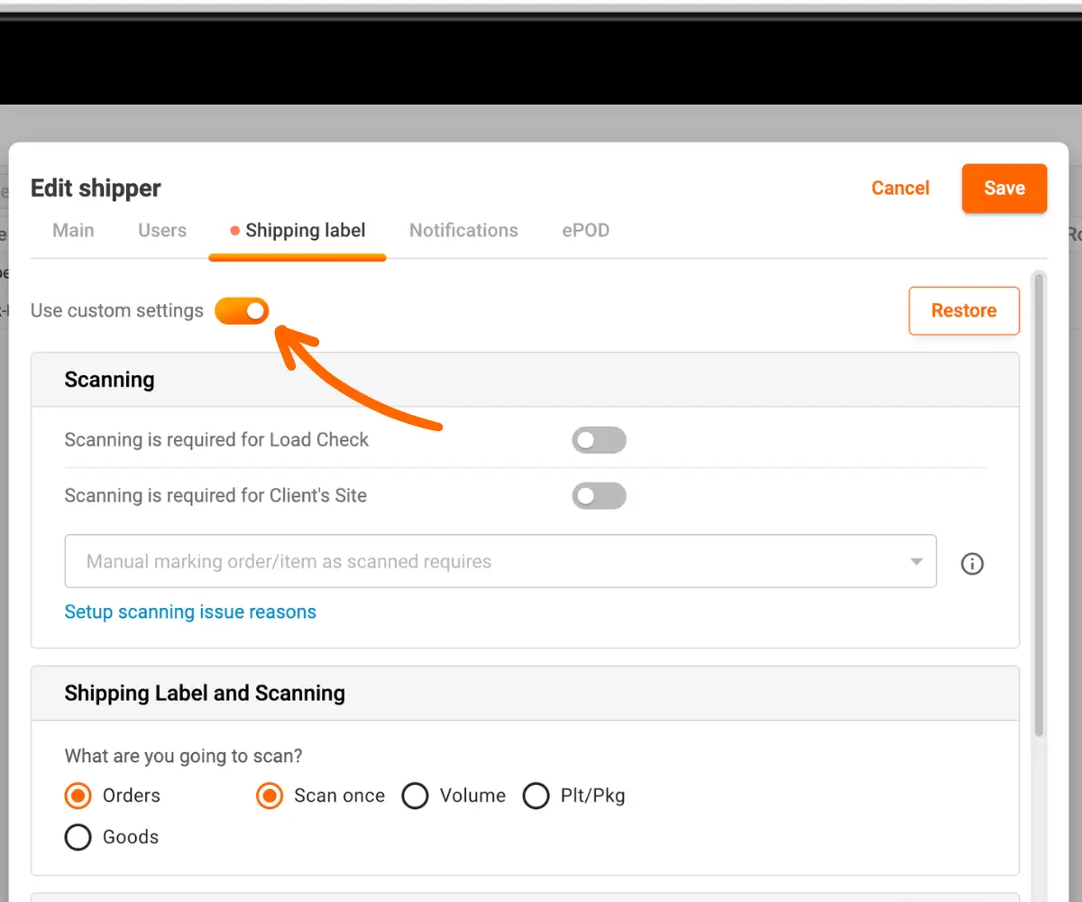Go to the Notifications tab

pos(463,230)
